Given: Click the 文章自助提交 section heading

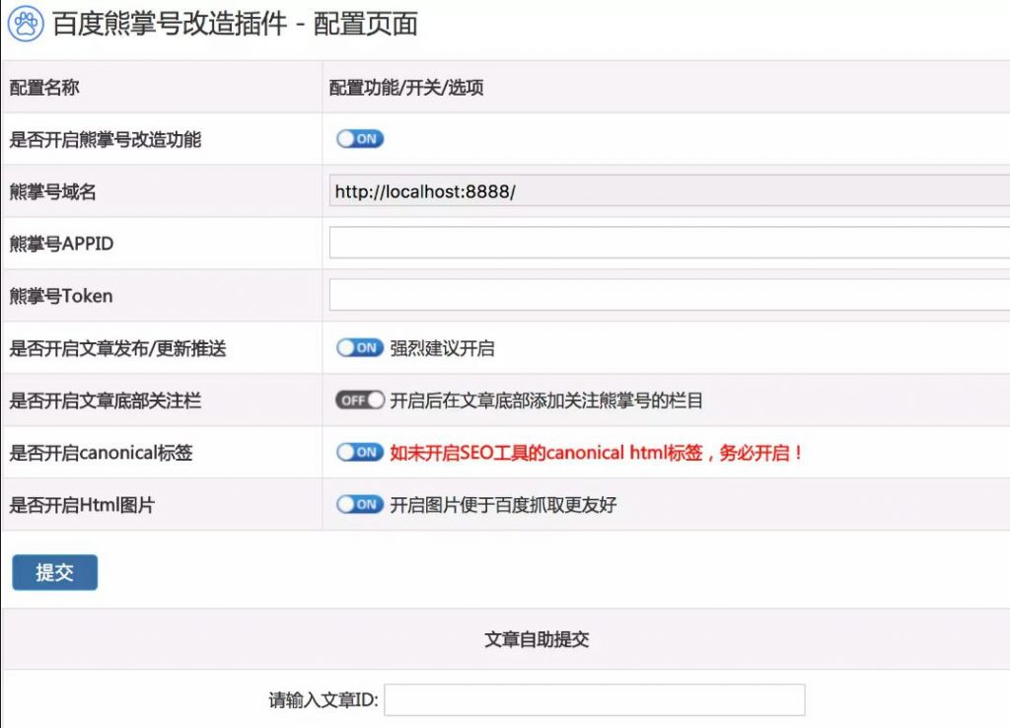Looking at the screenshot, I should click(537, 639).
